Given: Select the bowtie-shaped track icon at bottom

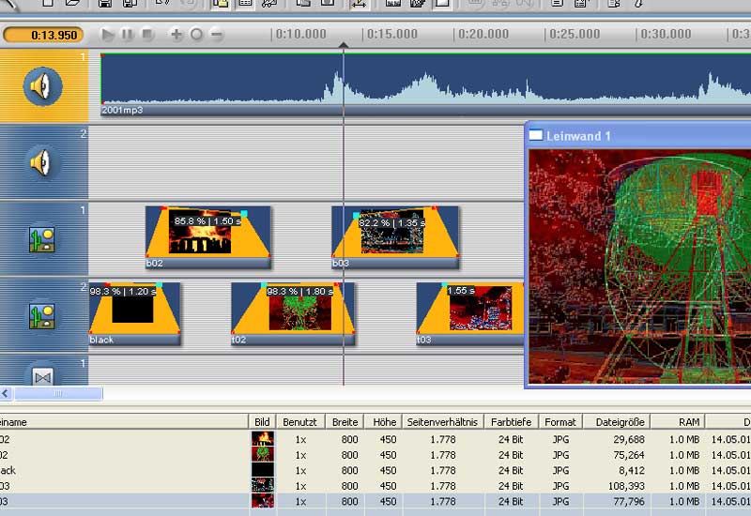Looking at the screenshot, I should (x=43, y=376).
